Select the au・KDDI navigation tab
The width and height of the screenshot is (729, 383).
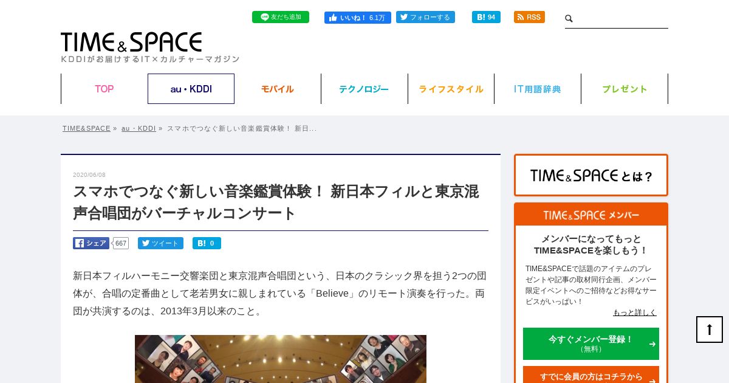(x=191, y=89)
